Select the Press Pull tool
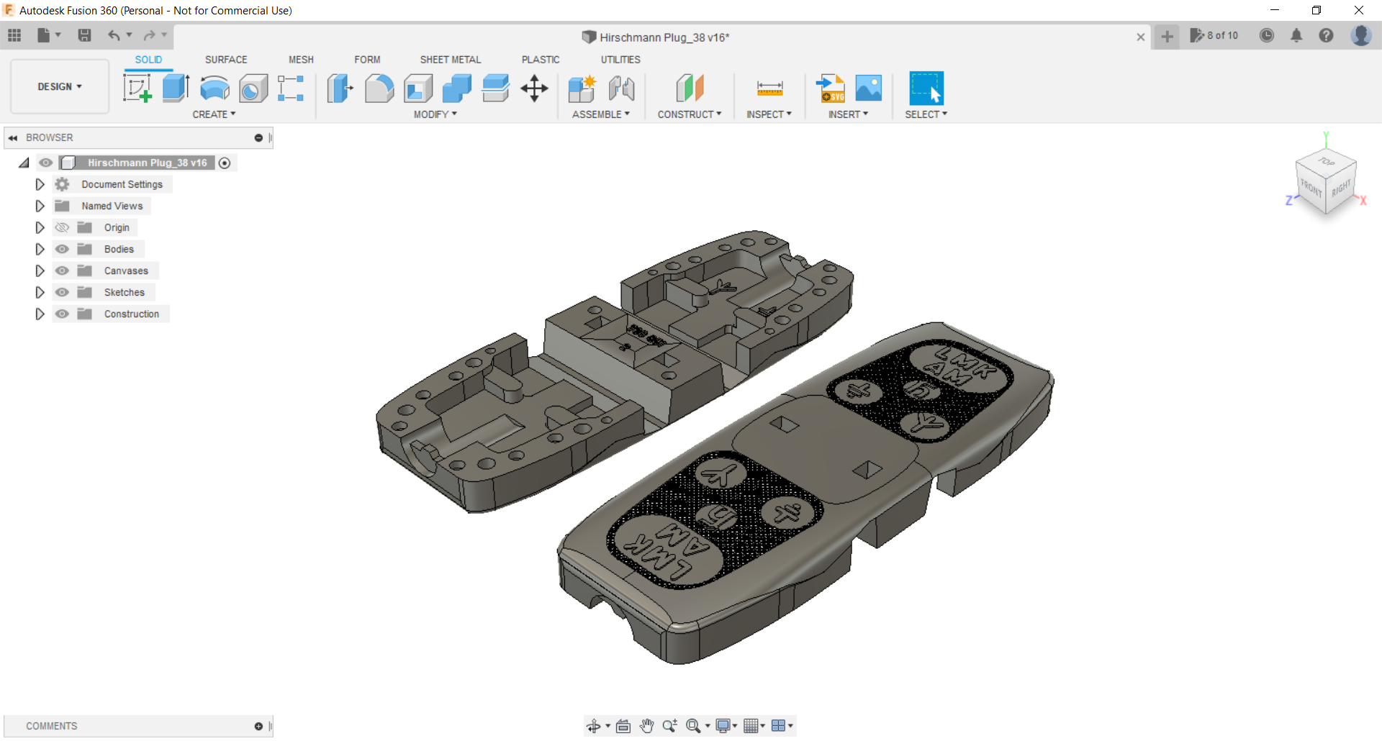 (340, 88)
